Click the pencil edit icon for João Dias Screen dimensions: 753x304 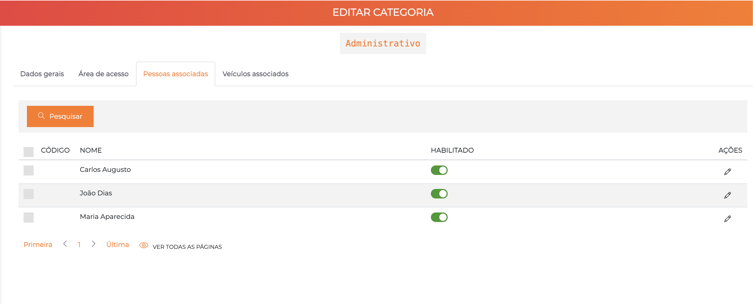(x=728, y=195)
